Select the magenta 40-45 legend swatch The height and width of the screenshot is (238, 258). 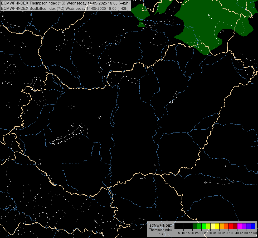240,226
